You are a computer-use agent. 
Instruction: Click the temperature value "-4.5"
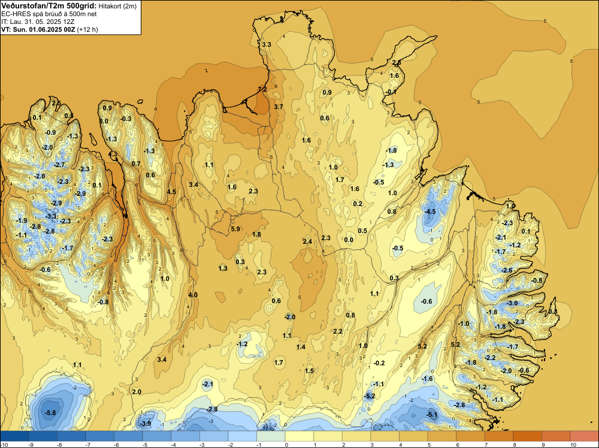(430, 211)
